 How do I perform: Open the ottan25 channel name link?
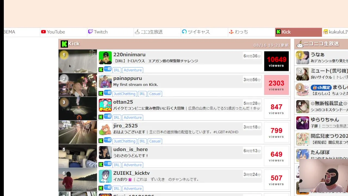point(123,102)
